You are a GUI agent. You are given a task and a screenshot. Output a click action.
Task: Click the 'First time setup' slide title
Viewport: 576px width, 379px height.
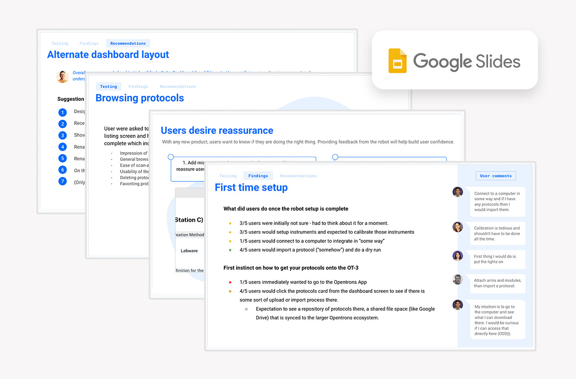(x=251, y=187)
